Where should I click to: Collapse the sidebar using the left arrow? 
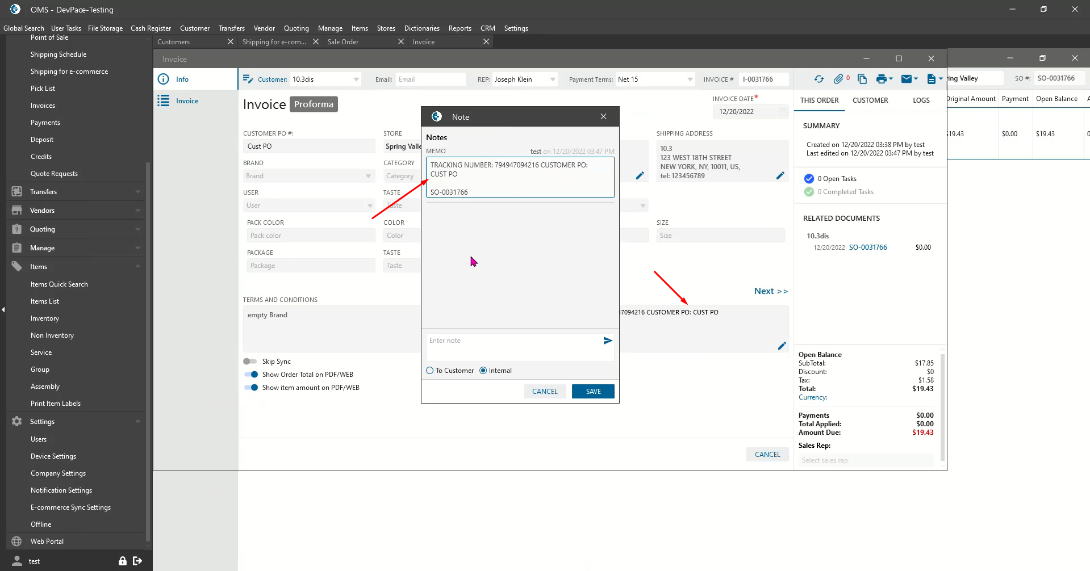tap(3, 309)
